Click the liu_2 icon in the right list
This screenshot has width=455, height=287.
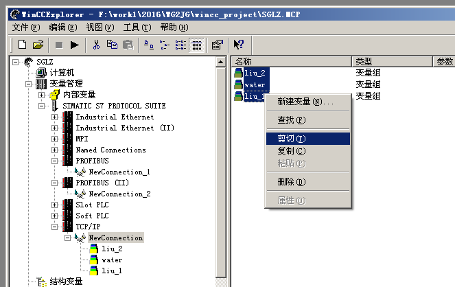[238, 73]
